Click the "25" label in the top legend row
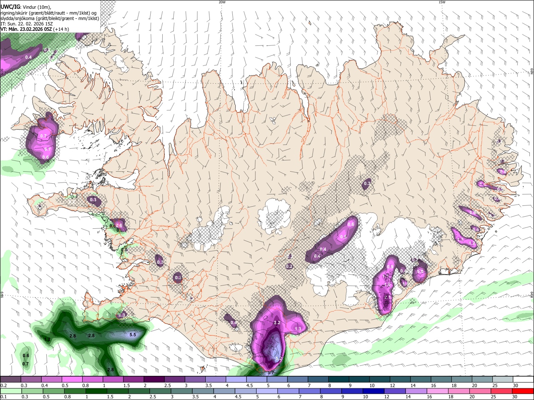Screen dimensions: 534x400 [495, 385]
